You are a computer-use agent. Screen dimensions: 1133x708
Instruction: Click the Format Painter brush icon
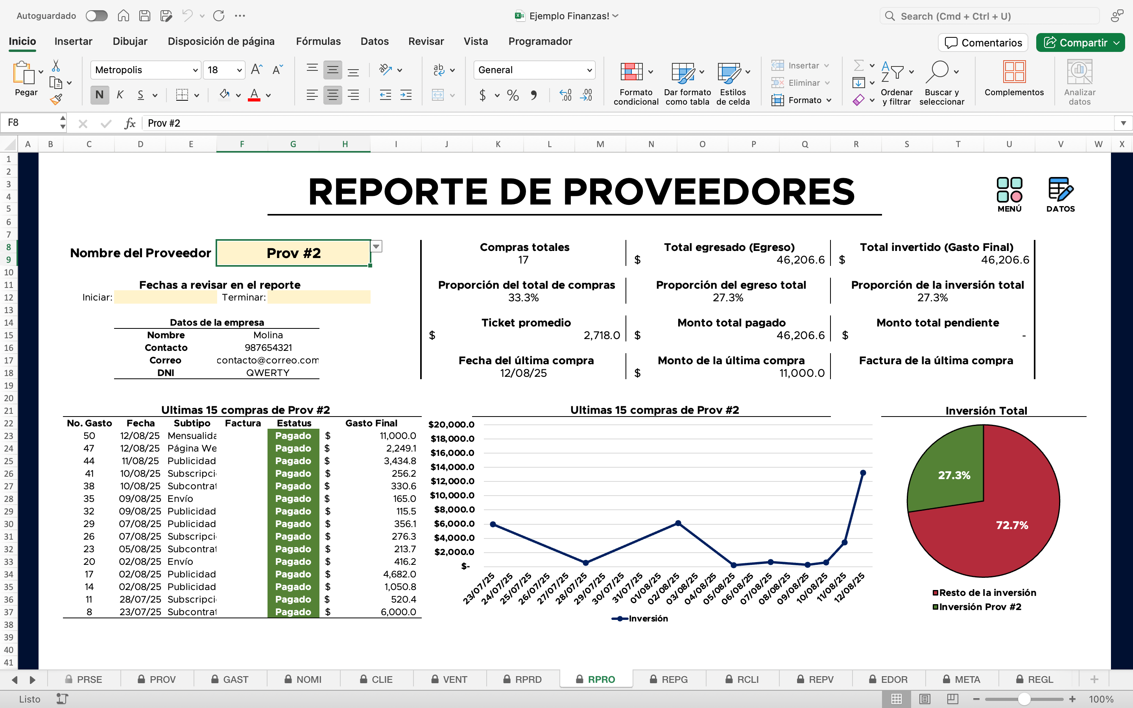(56, 99)
